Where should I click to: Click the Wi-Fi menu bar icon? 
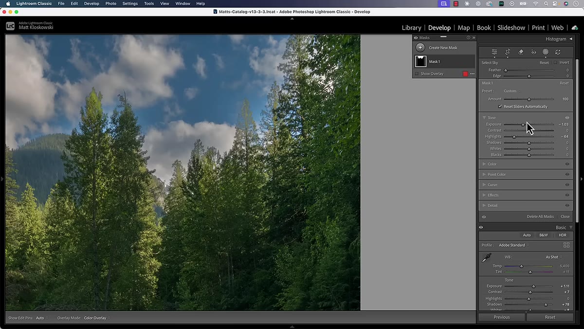536,3
